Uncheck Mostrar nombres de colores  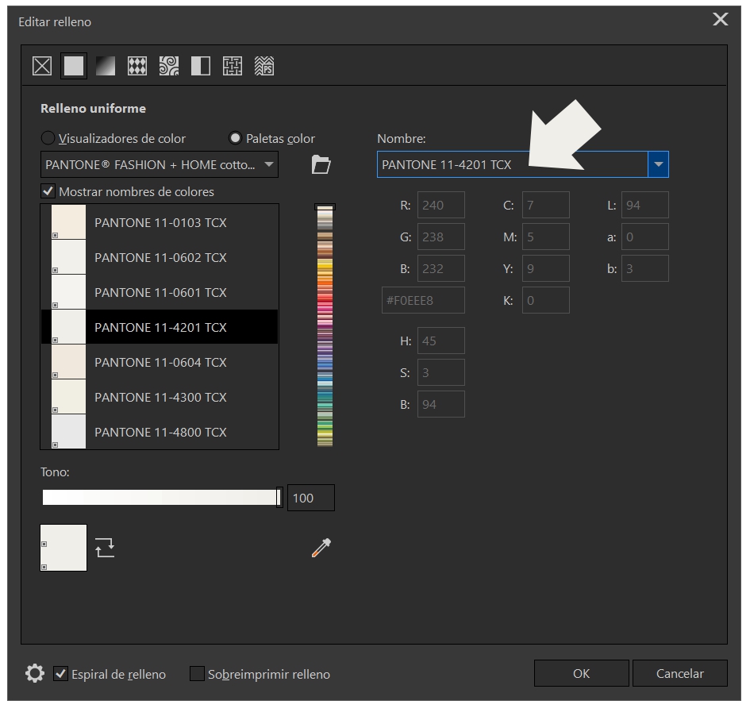pos(48,191)
